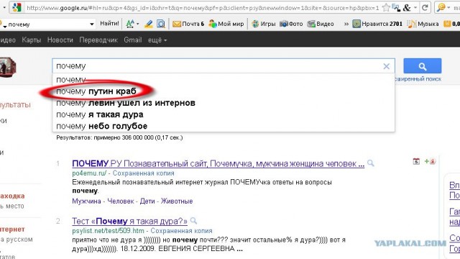Open the toolbar search box dropdown

(x=92, y=24)
